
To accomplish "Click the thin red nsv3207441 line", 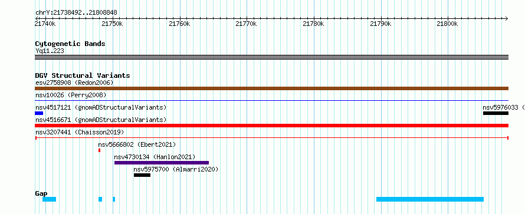I will pyautogui.click(x=271, y=138).
